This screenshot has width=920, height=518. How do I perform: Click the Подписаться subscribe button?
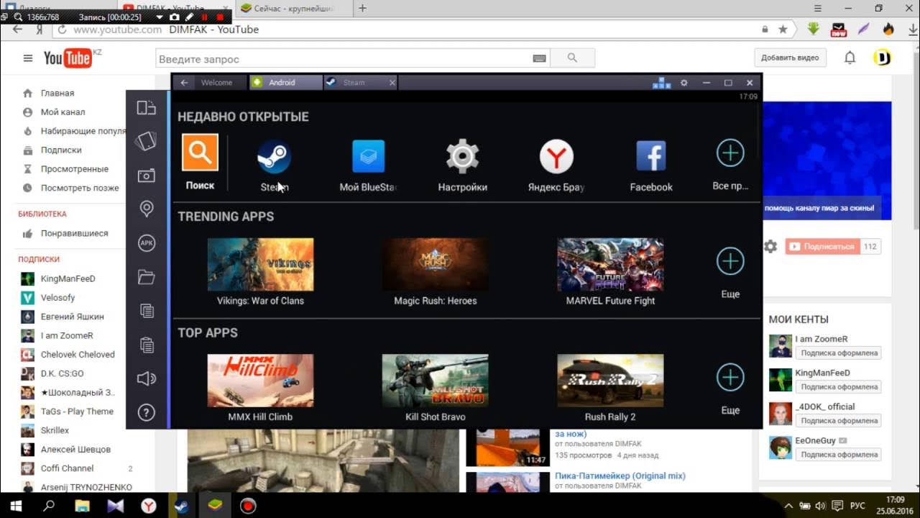tap(822, 247)
